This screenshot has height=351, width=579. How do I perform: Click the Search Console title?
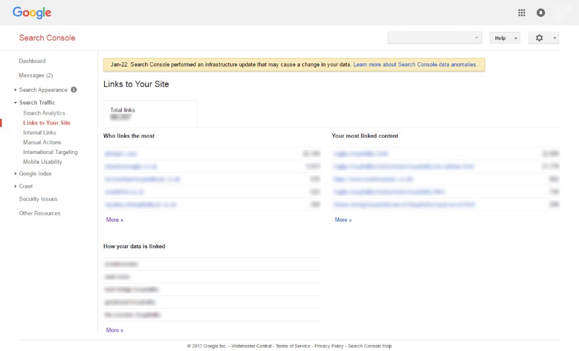click(47, 38)
